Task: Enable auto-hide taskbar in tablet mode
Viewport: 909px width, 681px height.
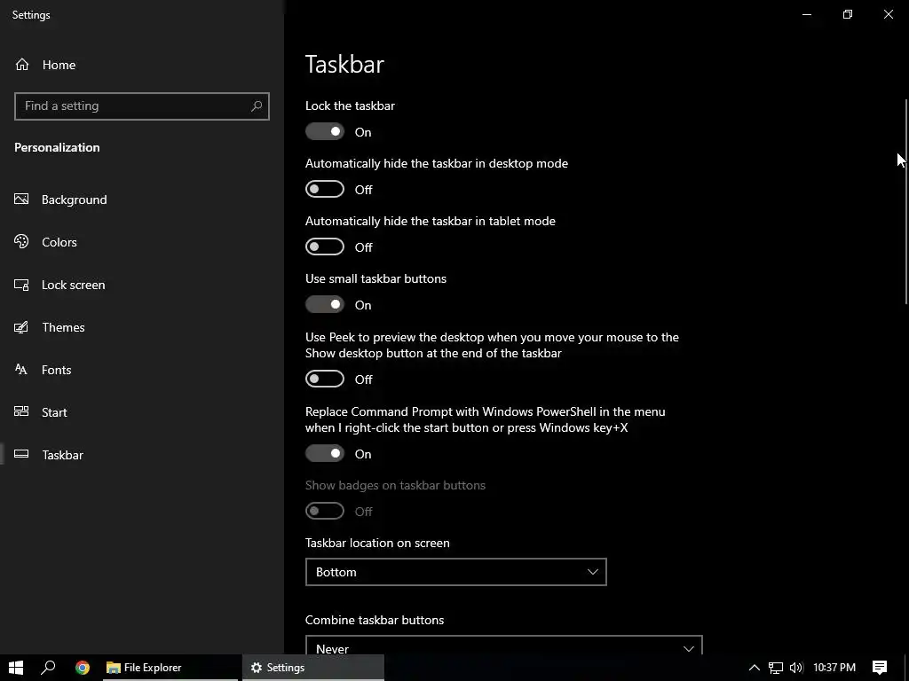Action: [325, 247]
